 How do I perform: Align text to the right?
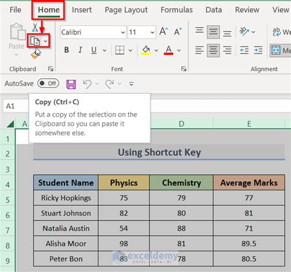point(227,50)
